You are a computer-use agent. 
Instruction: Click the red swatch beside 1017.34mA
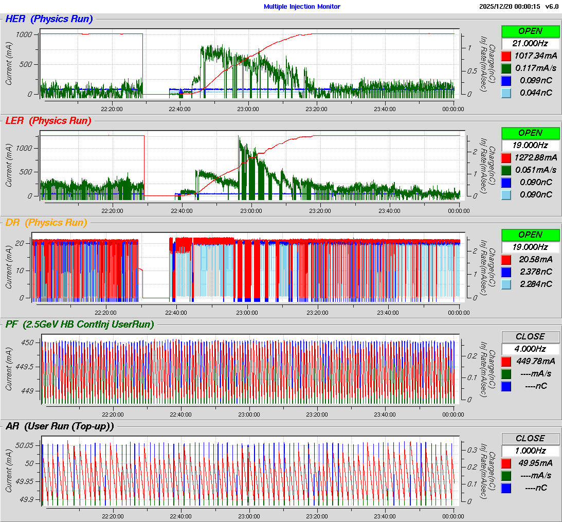pyautogui.click(x=506, y=56)
